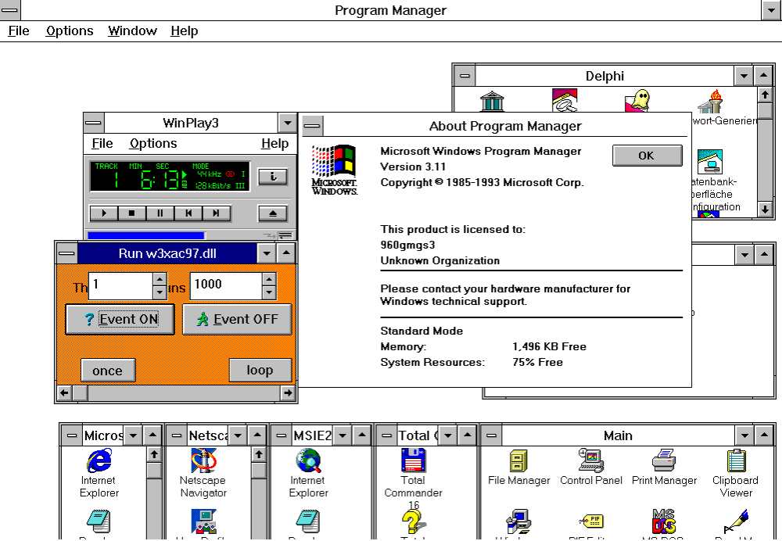Click the loop button
782x541 pixels.
tap(260, 370)
